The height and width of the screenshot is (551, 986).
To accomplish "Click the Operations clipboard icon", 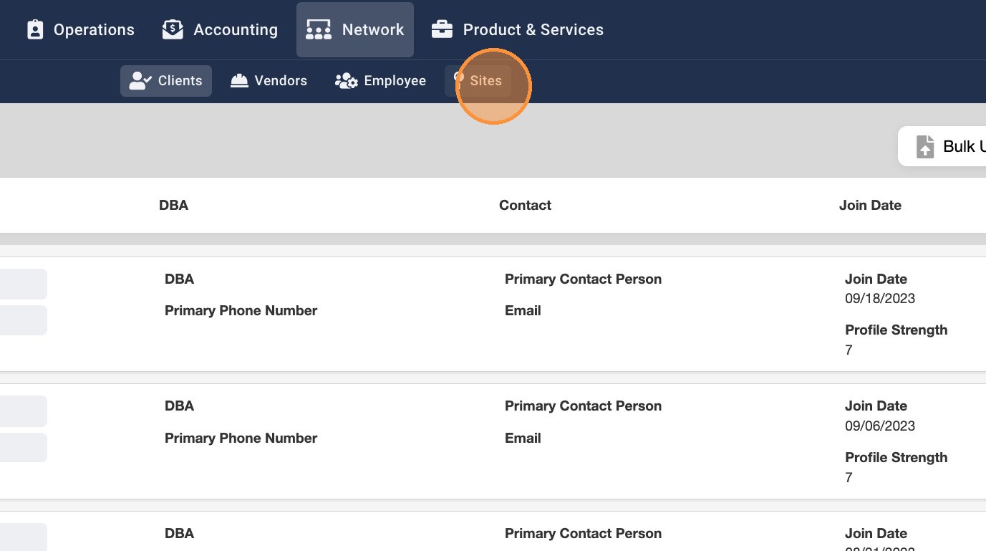I will point(35,29).
